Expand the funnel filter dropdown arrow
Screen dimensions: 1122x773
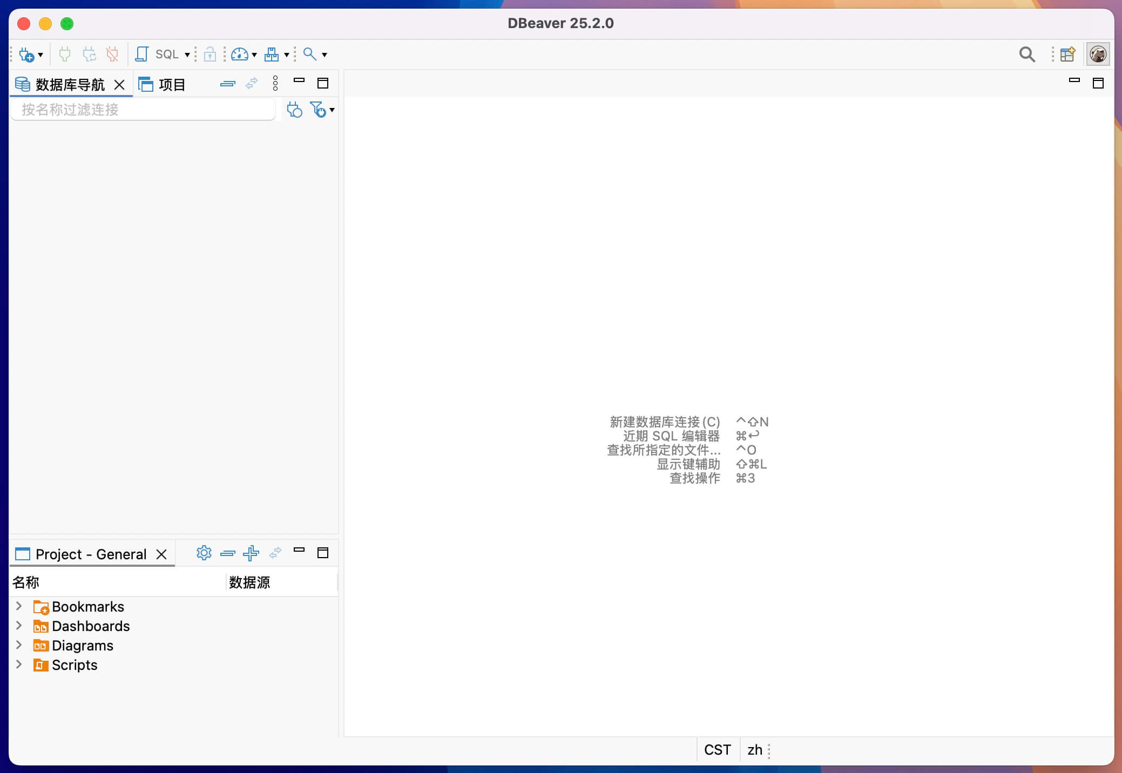point(332,110)
